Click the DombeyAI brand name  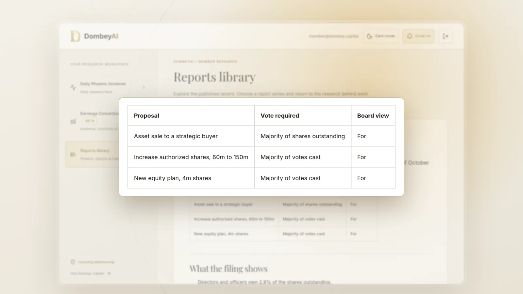pos(101,36)
